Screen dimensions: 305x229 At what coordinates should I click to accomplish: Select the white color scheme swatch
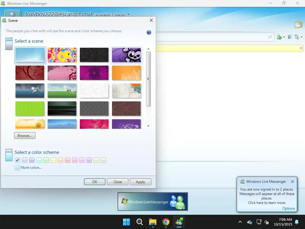coord(103,160)
